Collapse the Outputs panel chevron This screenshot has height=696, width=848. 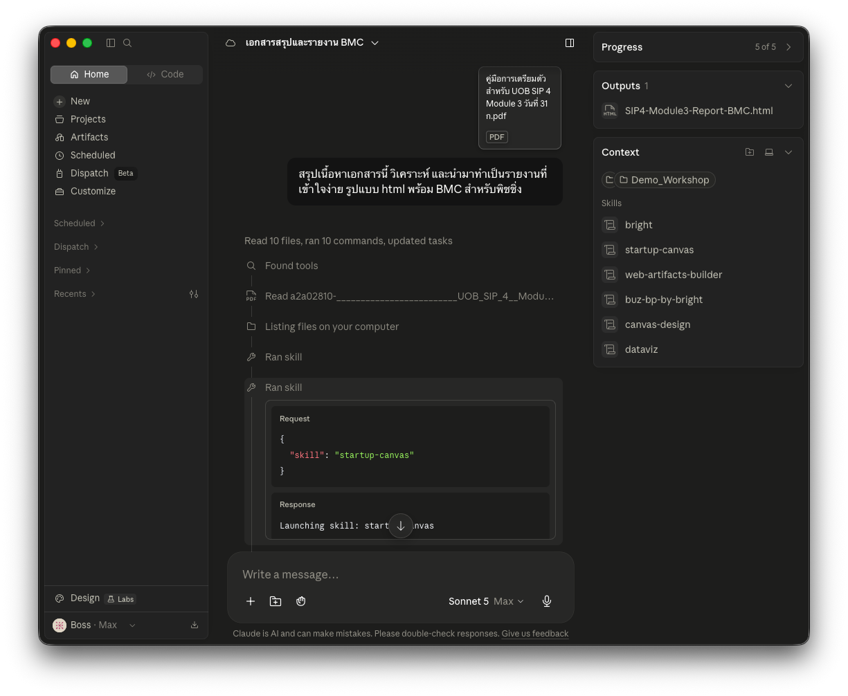click(x=788, y=86)
